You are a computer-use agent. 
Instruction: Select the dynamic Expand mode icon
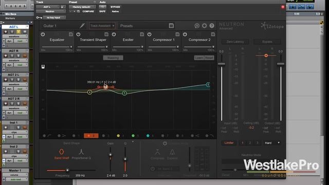(x=172, y=154)
